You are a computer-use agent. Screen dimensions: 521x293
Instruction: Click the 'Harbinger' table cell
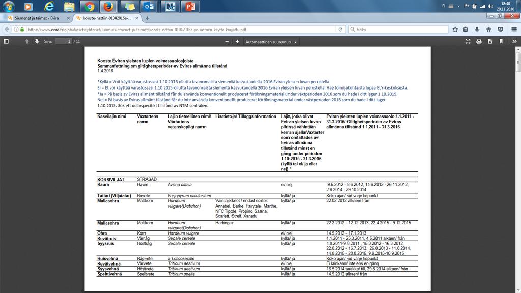point(224,223)
